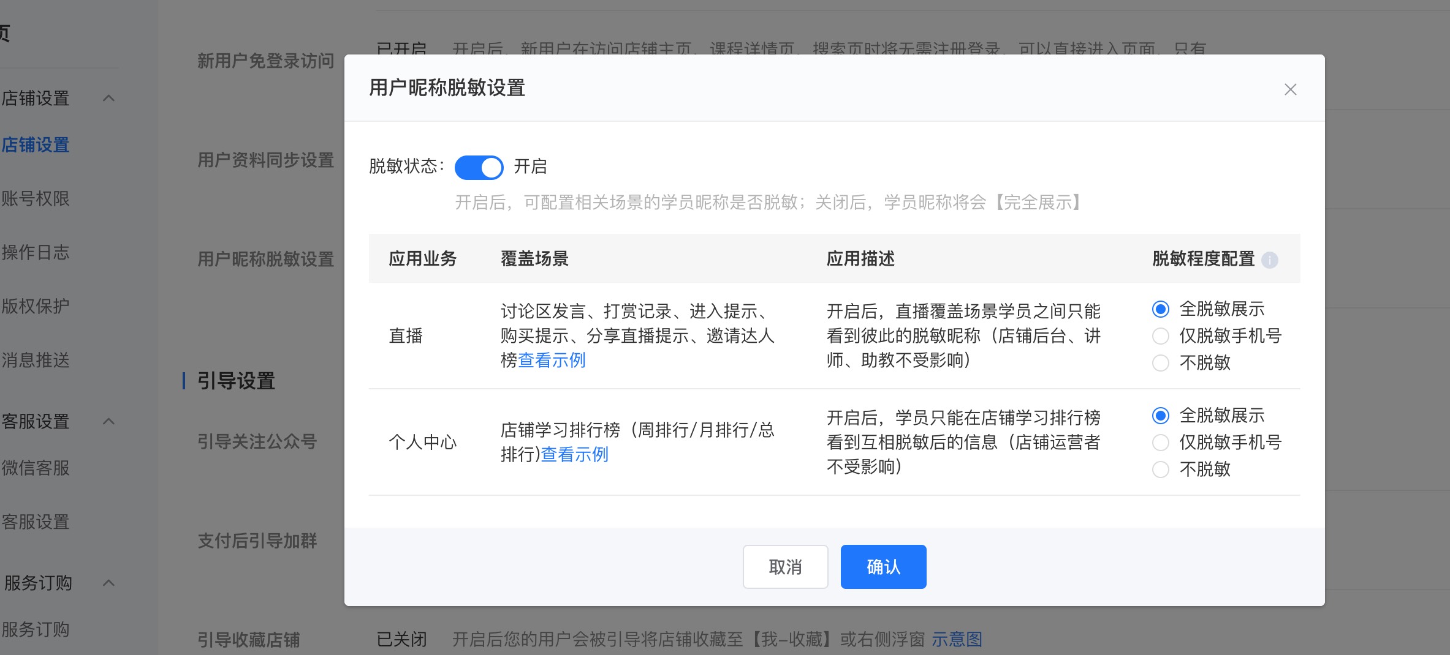Open 查看示例 link in 直播 row

coord(552,361)
